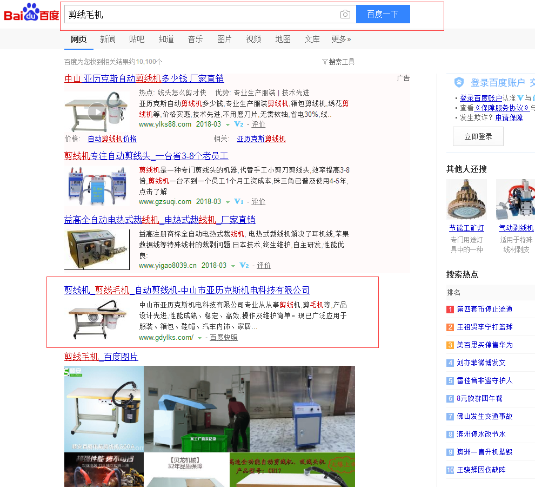Click V2 badge beside www.yigao8039.cn
This screenshot has height=487, width=535.
244,266
